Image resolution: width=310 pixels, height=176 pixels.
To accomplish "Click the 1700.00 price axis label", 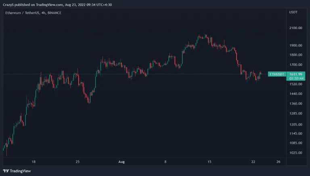I will [296, 65].
